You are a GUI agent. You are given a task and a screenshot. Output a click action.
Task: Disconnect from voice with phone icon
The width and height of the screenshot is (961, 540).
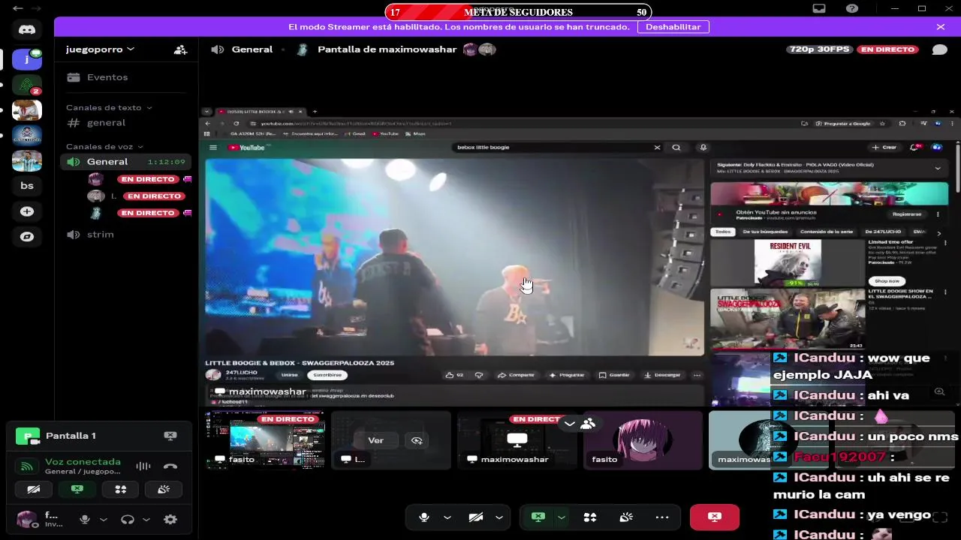tap(170, 466)
